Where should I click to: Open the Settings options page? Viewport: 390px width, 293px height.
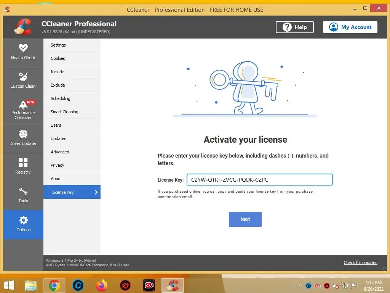click(72, 45)
